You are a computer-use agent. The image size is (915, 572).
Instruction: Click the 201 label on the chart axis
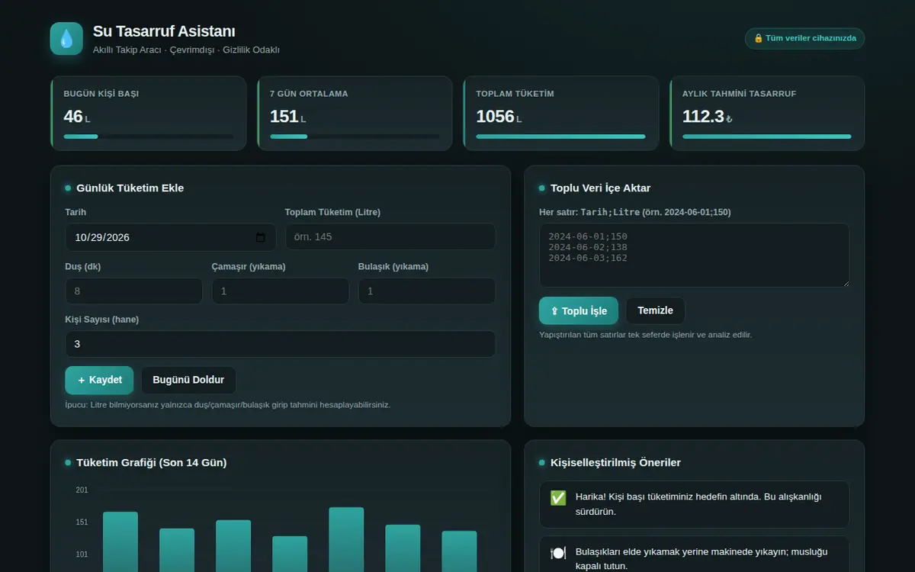tap(82, 490)
